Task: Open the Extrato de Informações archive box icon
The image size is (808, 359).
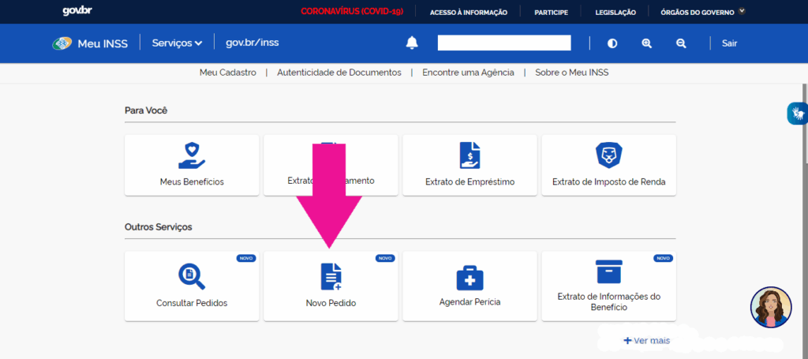Action: point(608,271)
